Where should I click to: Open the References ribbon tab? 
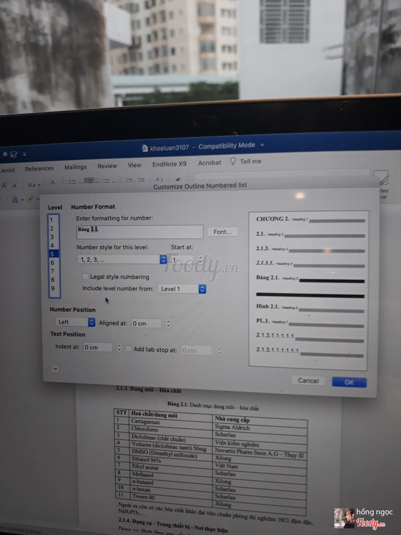pos(39,169)
